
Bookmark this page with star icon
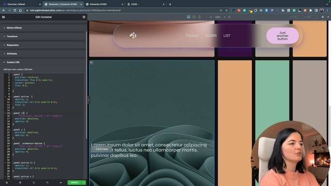[227, 10]
